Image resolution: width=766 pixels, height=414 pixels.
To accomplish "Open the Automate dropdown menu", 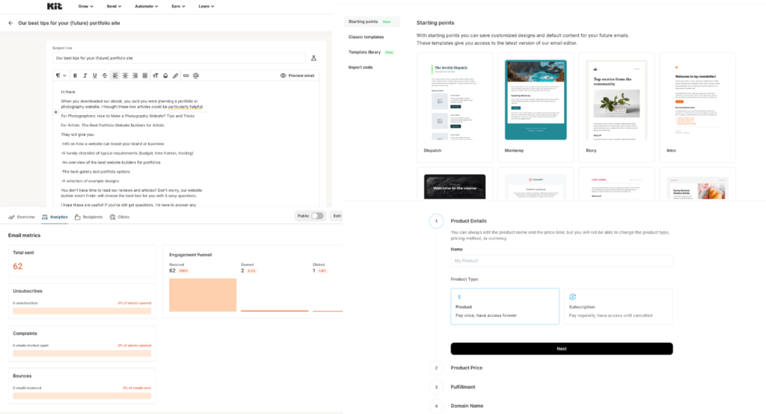I will pos(147,6).
